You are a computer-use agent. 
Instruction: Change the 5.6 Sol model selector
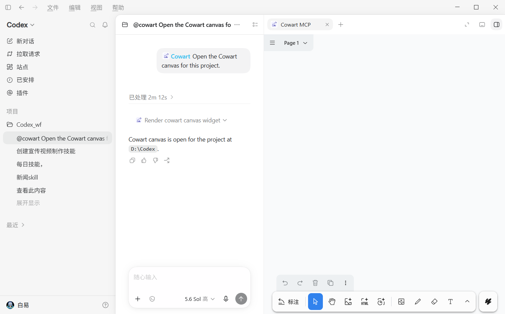200,299
